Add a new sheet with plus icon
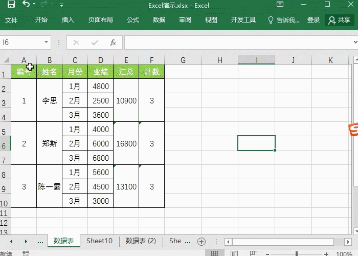358x256 pixels. point(202,241)
